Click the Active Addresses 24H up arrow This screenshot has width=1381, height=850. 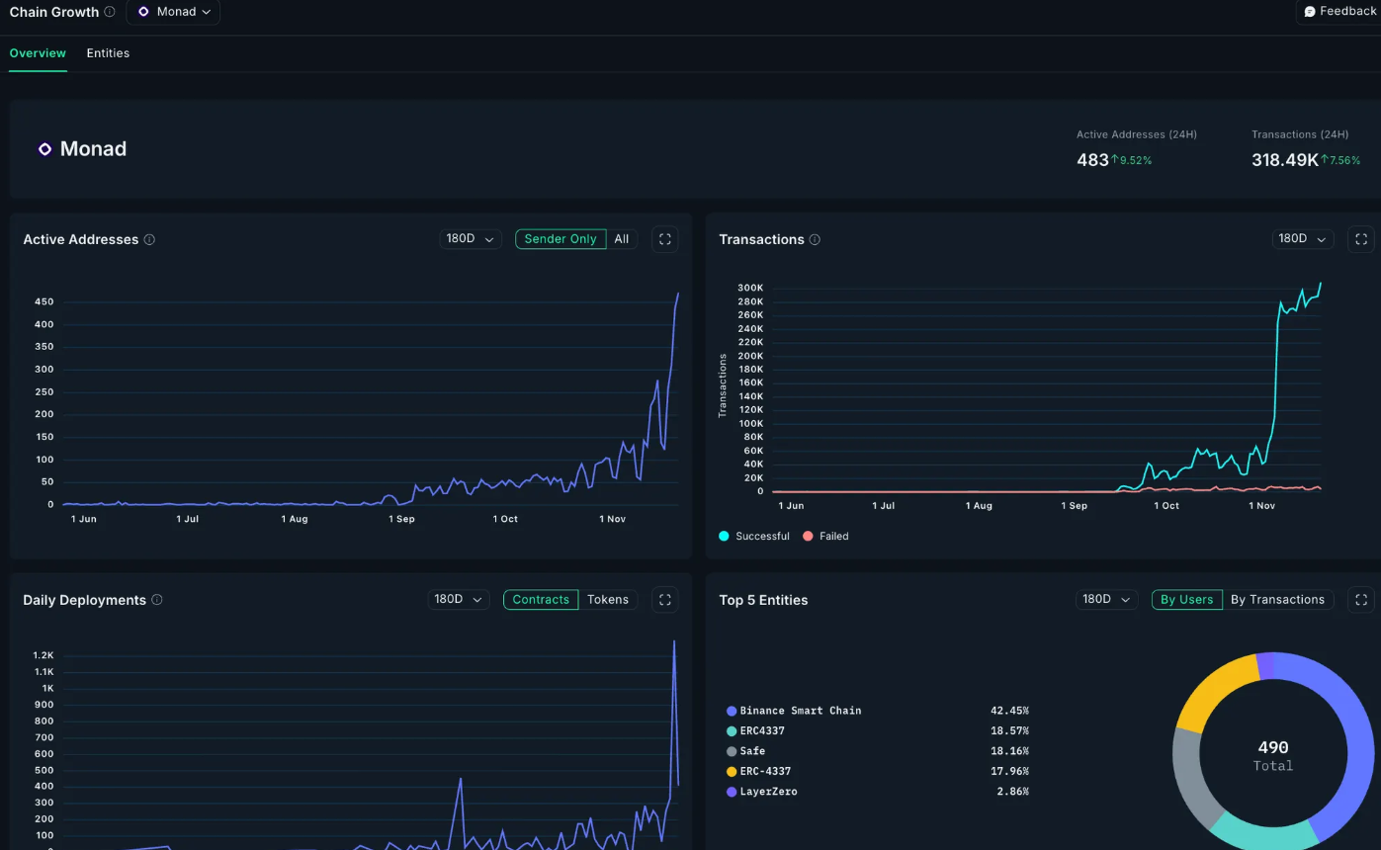tap(1114, 159)
